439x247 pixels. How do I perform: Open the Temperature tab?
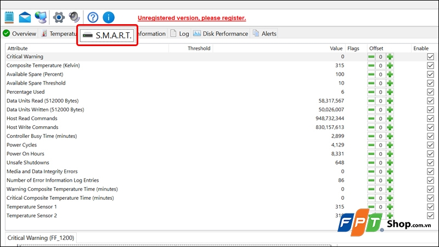pos(58,33)
